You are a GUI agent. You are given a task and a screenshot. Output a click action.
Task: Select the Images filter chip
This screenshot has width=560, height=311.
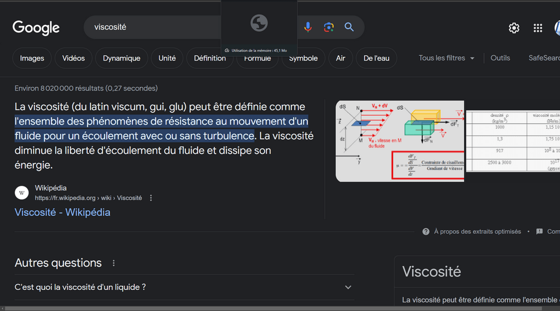tap(32, 58)
